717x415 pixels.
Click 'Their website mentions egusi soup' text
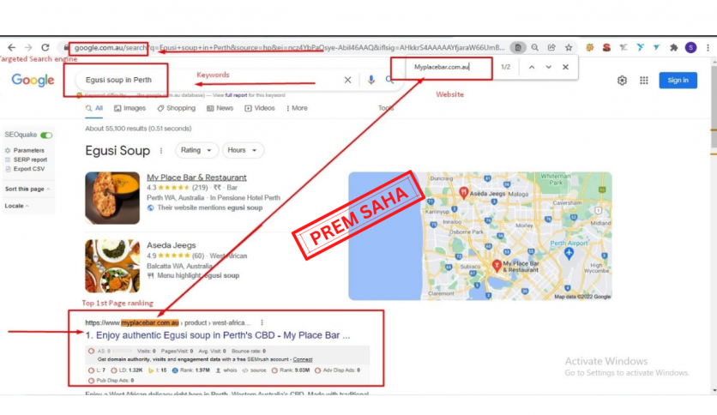tap(210, 207)
